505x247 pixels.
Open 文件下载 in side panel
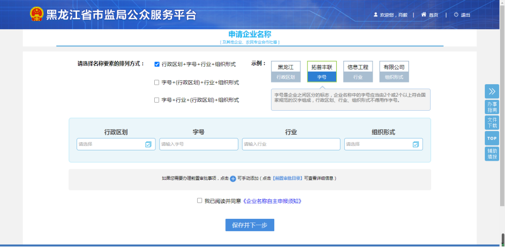[x=492, y=122]
